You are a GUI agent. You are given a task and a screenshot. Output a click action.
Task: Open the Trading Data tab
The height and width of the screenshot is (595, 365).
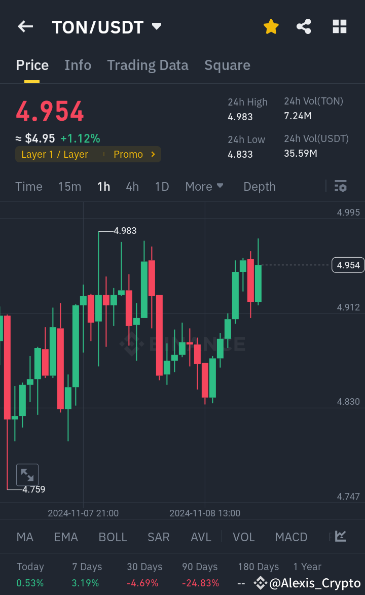[x=148, y=65]
